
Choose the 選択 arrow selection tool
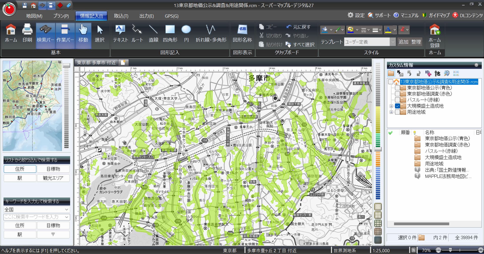pos(100,33)
